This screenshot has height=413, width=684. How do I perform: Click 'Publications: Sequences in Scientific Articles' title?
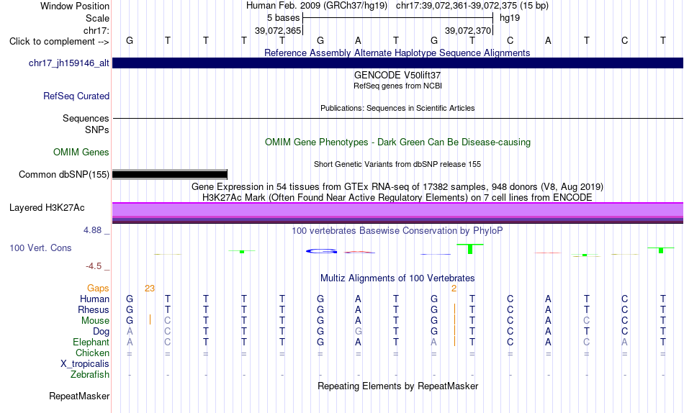coord(397,108)
